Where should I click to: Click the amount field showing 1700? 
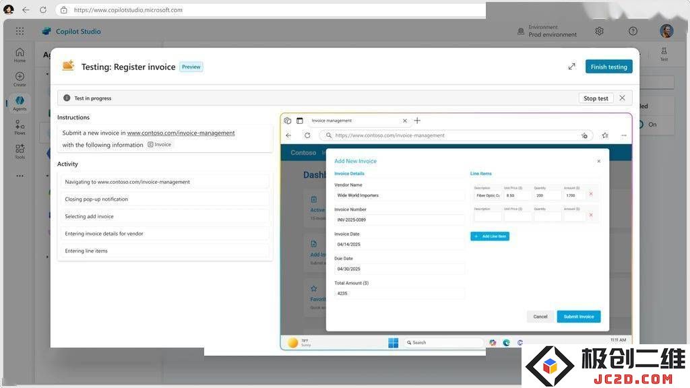point(574,195)
